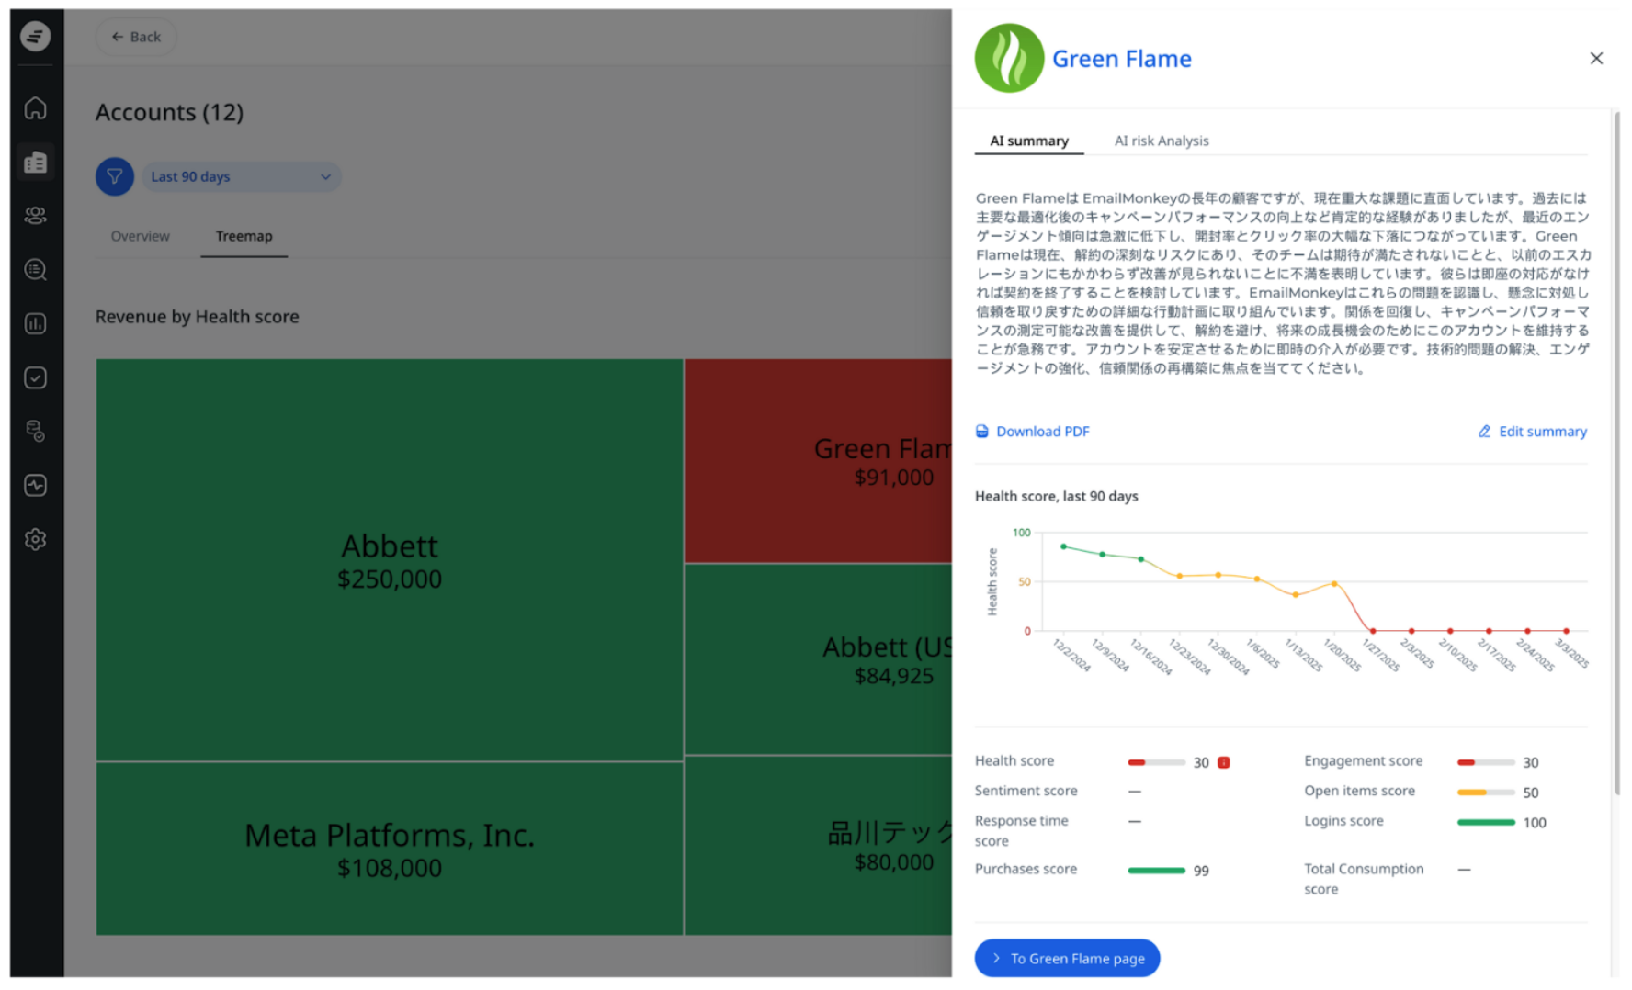Click the Response time score label

[1022, 830]
